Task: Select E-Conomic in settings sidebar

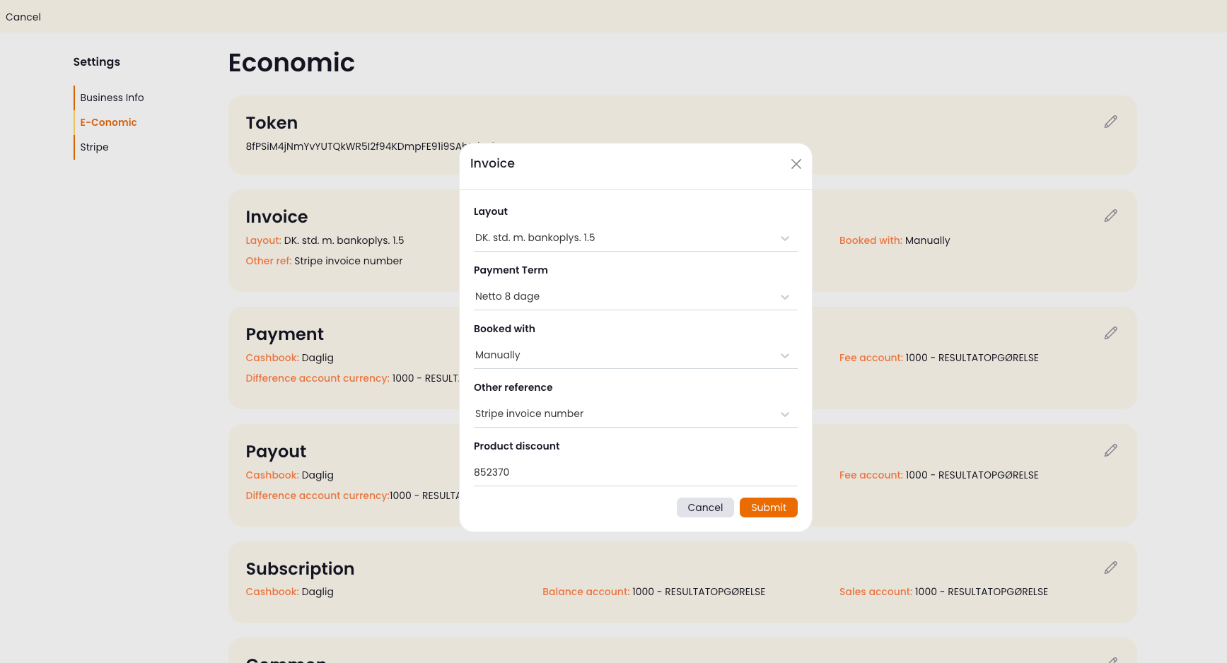Action: [108, 122]
